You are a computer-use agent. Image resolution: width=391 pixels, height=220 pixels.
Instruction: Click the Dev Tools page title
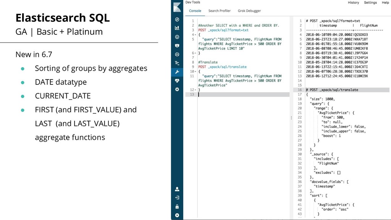(193, 2)
